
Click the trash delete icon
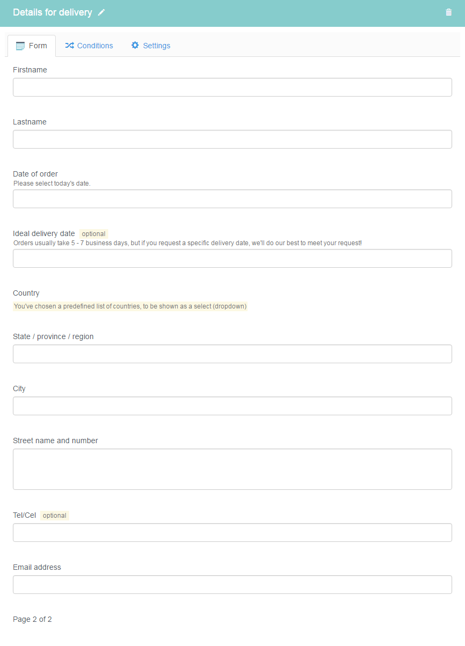pyautogui.click(x=449, y=12)
